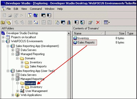Expand Projects on localhost node
Viewport: 137px width, 99px height.
pyautogui.click(x=3, y=37)
